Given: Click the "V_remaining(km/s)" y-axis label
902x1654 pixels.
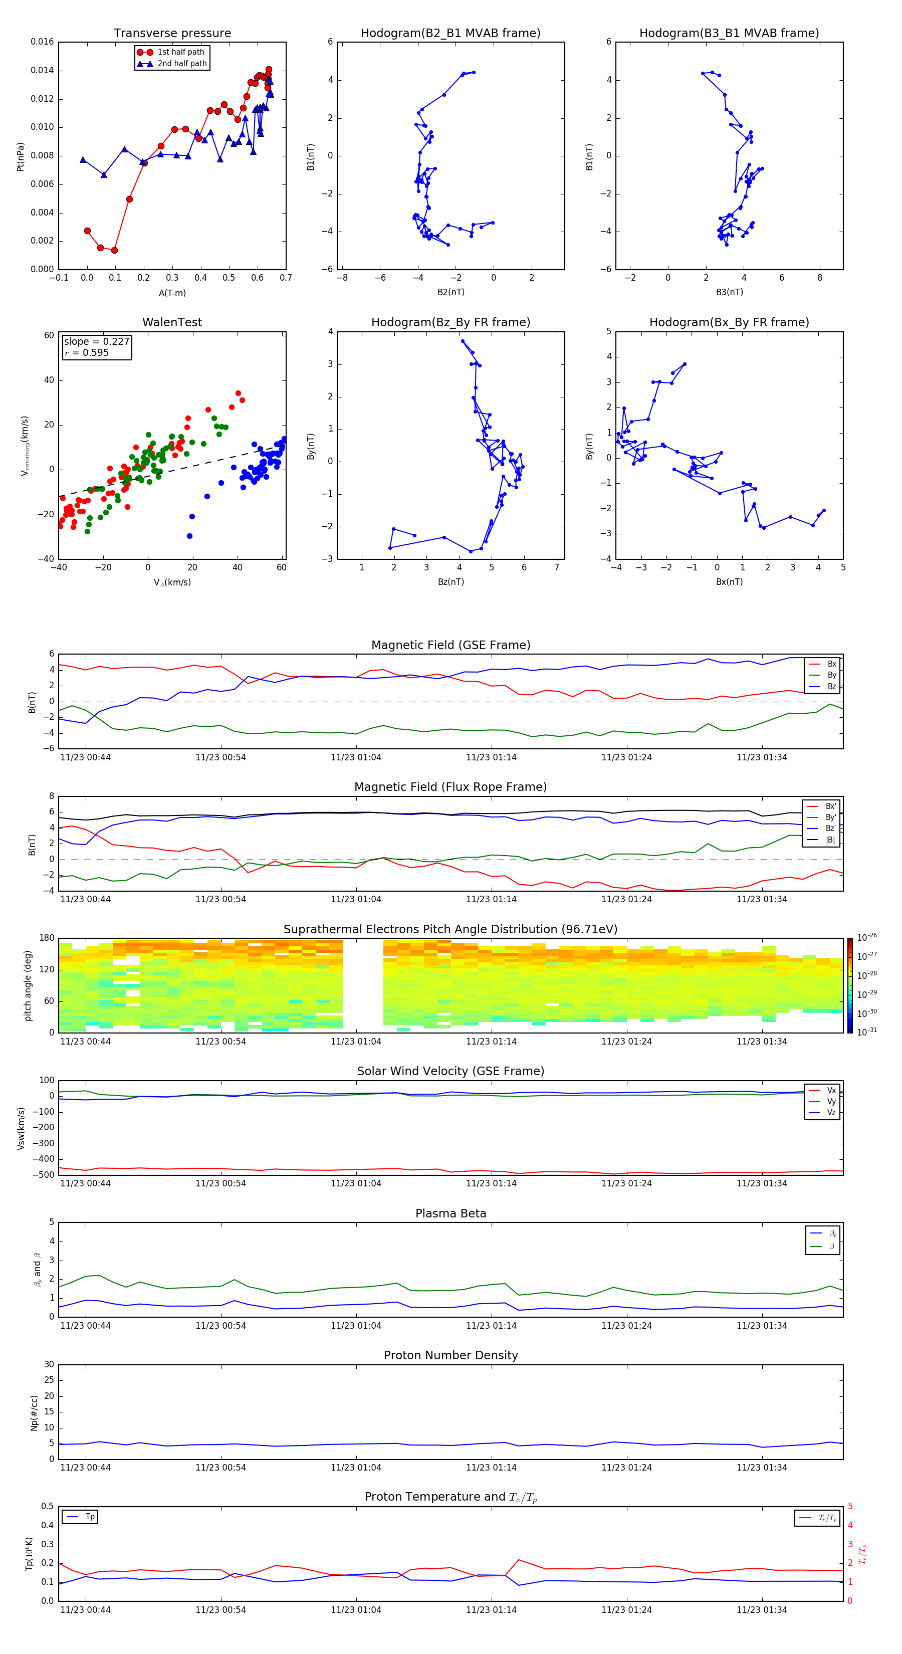Looking at the screenshot, I should (x=25, y=446).
